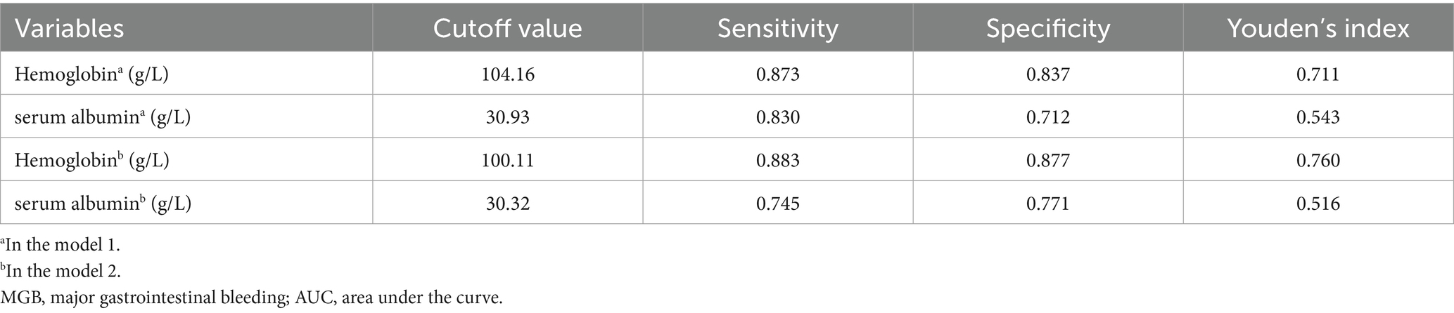Select the sensitivity value 0.745

coord(777,203)
